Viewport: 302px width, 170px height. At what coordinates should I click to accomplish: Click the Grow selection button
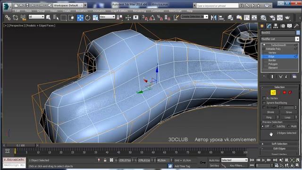pyautogui.click(x=289, y=112)
